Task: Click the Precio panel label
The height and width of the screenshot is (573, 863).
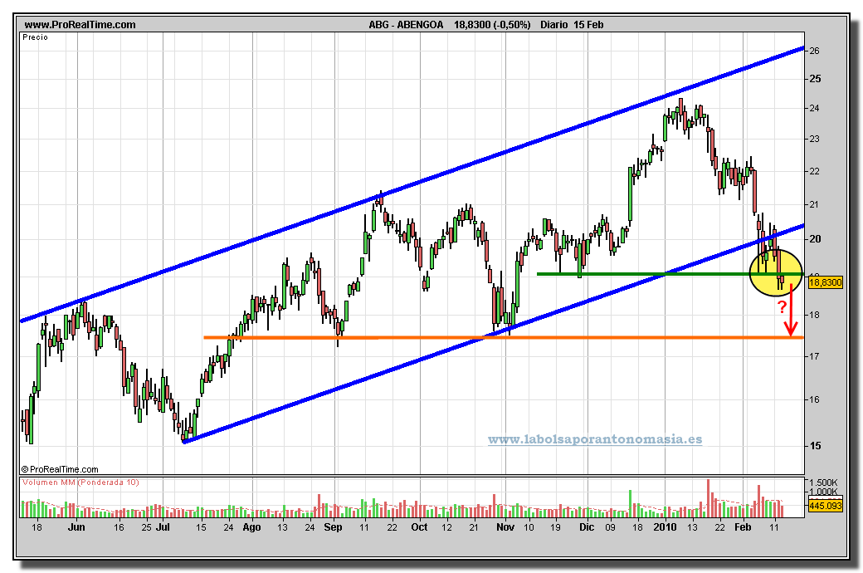Action: (37, 37)
